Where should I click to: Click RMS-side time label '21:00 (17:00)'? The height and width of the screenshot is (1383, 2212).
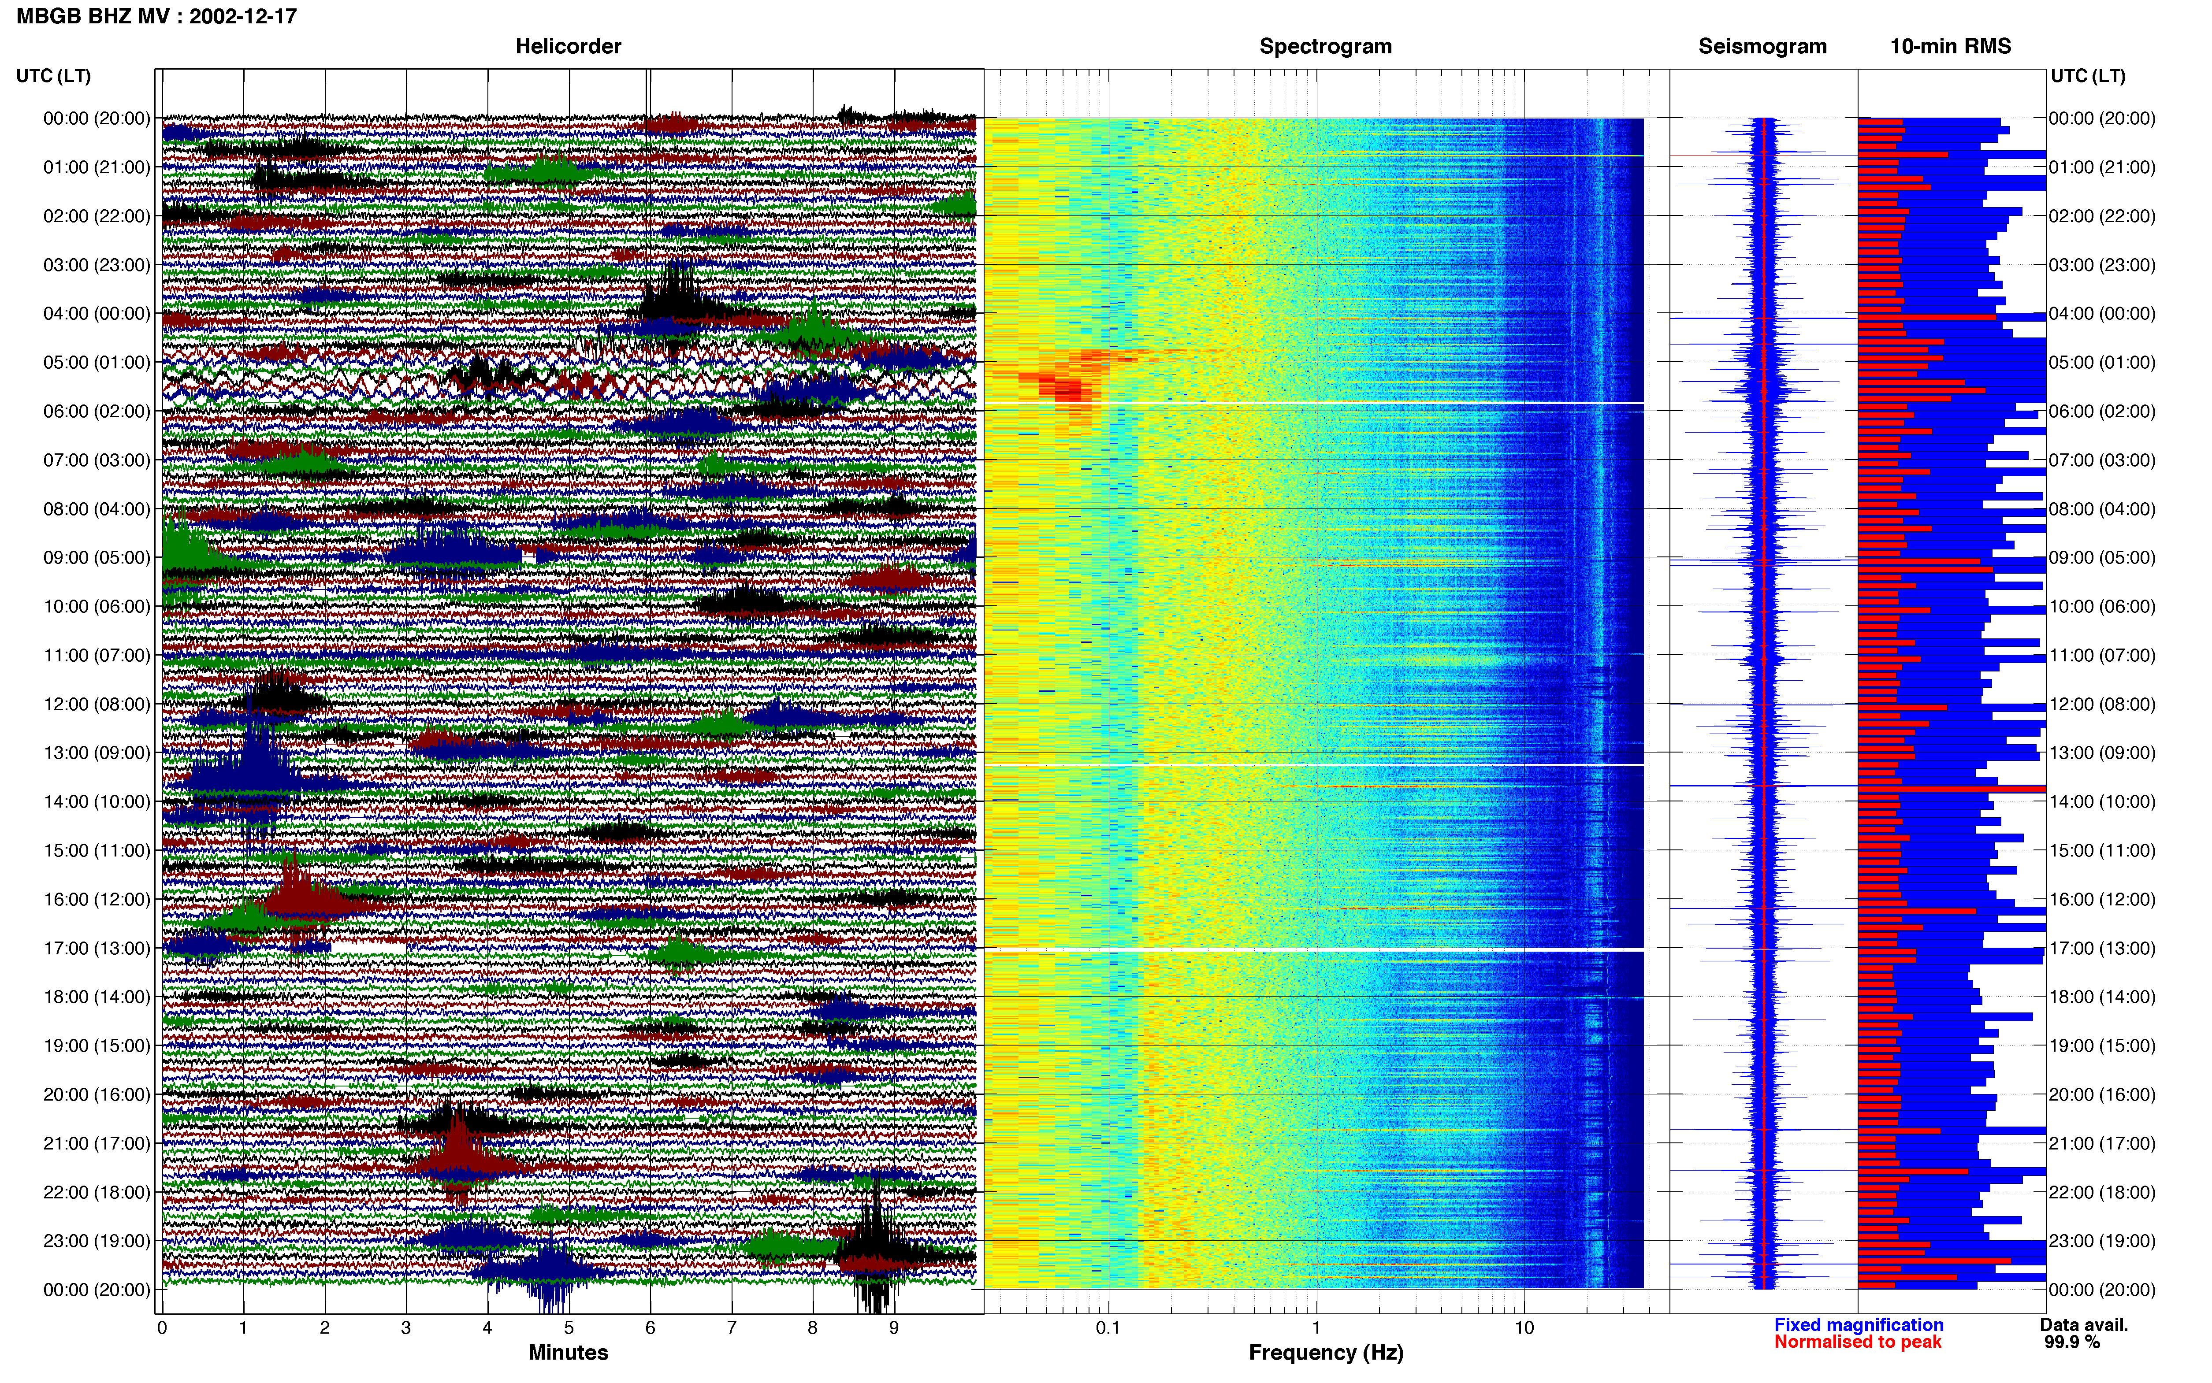tap(2102, 1143)
